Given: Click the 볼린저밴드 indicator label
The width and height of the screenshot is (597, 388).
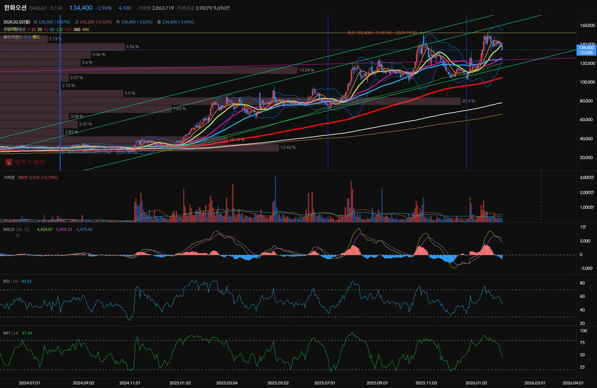Looking at the screenshot, I should pyautogui.click(x=13, y=37).
